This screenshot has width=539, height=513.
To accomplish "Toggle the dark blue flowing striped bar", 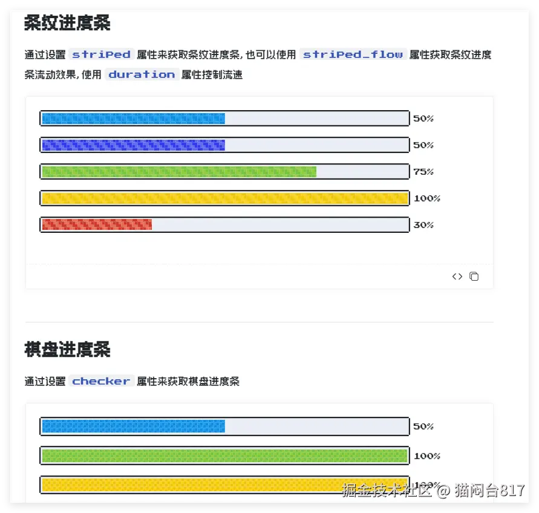I will coord(132,145).
